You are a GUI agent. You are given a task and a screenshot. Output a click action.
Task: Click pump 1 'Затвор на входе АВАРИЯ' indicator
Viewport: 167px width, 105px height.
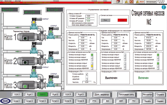[92, 60]
